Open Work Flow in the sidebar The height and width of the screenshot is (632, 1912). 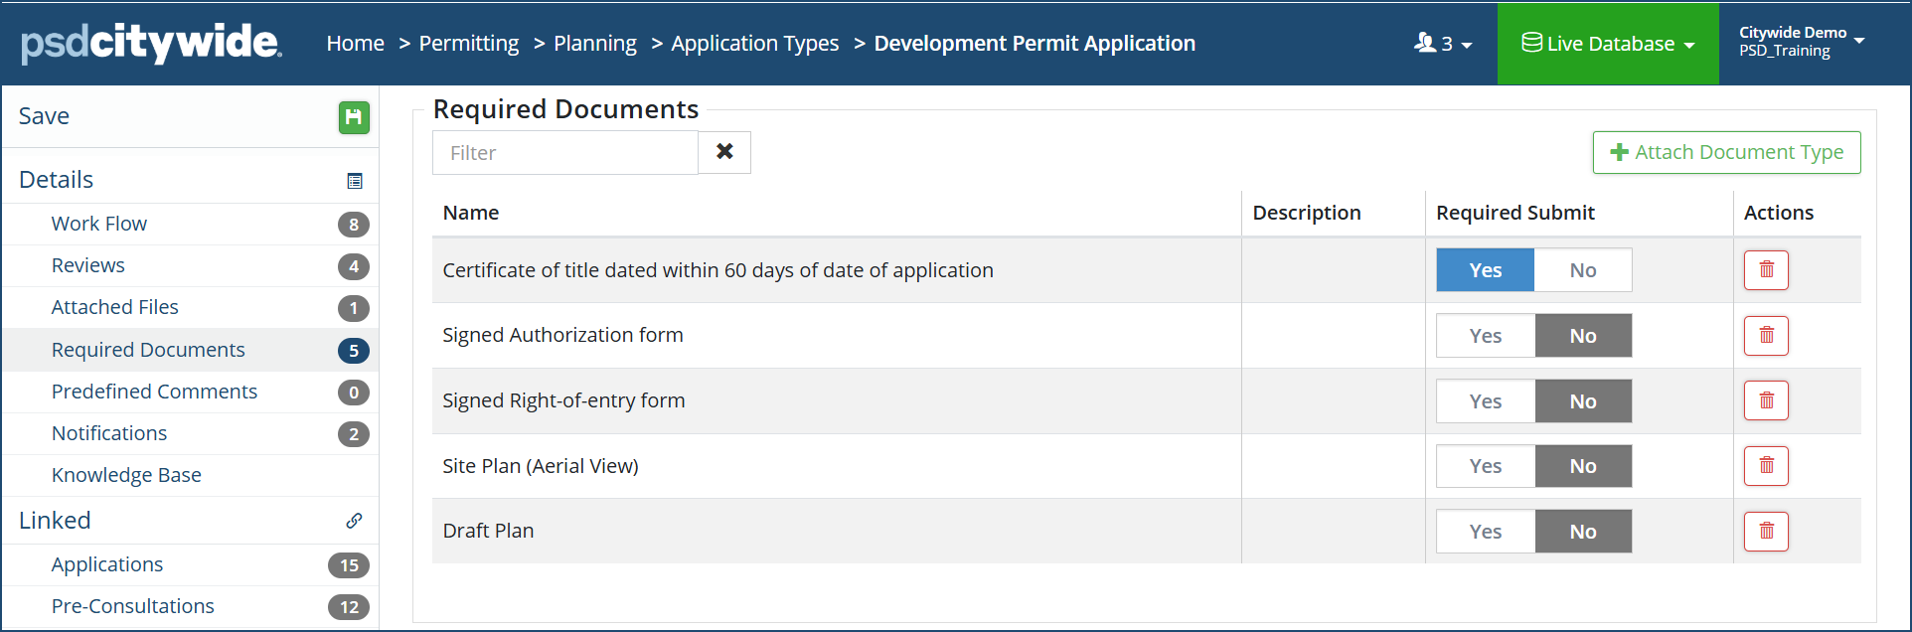(x=99, y=224)
